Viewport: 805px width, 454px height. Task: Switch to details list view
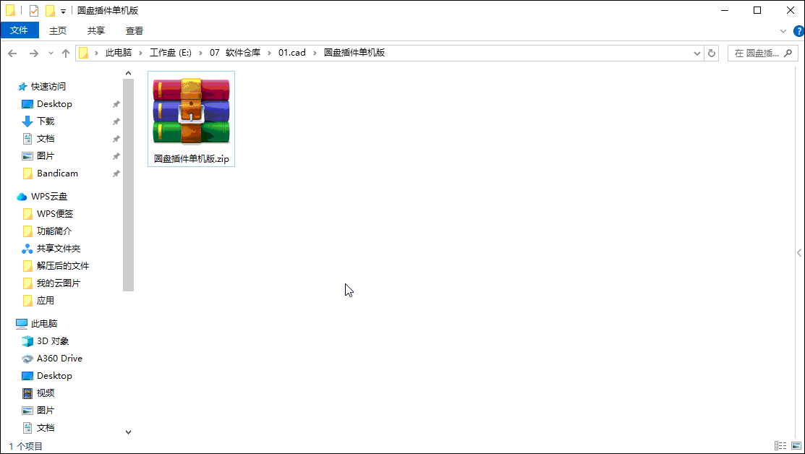780,446
